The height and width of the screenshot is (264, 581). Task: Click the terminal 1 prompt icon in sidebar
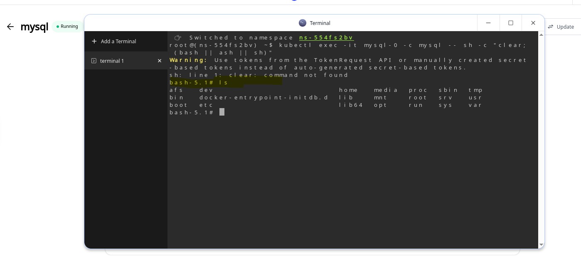click(94, 61)
